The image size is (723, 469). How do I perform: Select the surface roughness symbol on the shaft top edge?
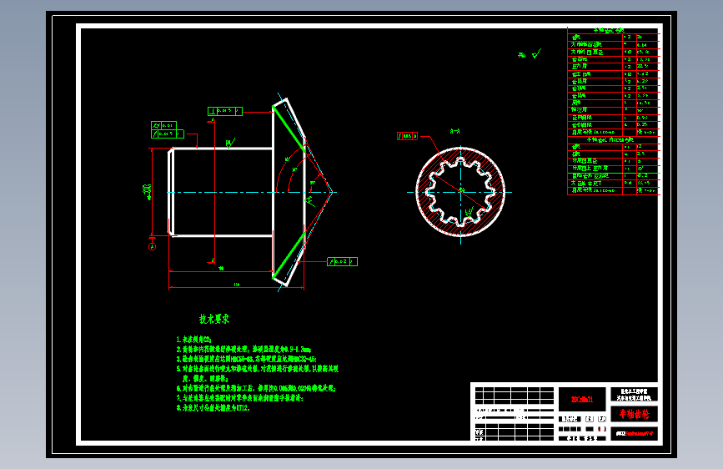[230, 143]
